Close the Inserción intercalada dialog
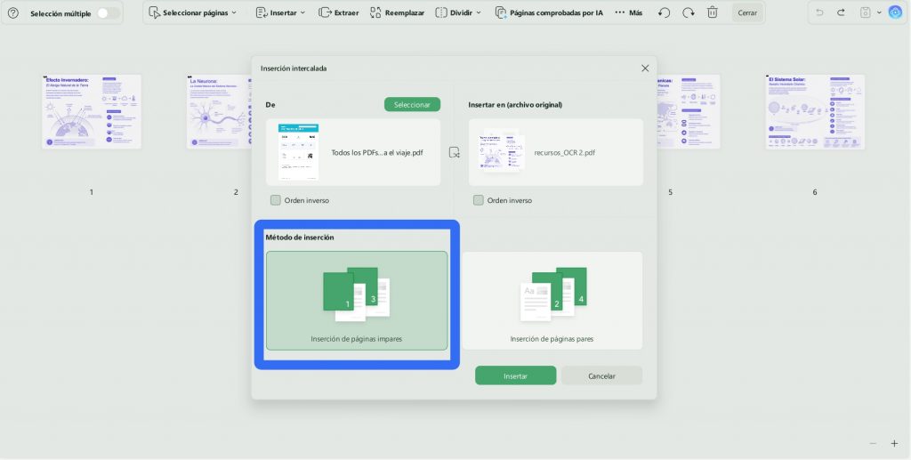The width and height of the screenshot is (911, 460). pyautogui.click(x=645, y=69)
